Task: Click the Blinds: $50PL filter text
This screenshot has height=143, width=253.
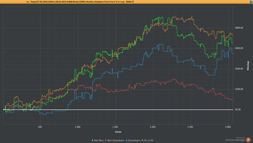Action: [x=79, y=2]
